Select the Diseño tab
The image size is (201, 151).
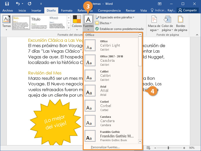51,11
